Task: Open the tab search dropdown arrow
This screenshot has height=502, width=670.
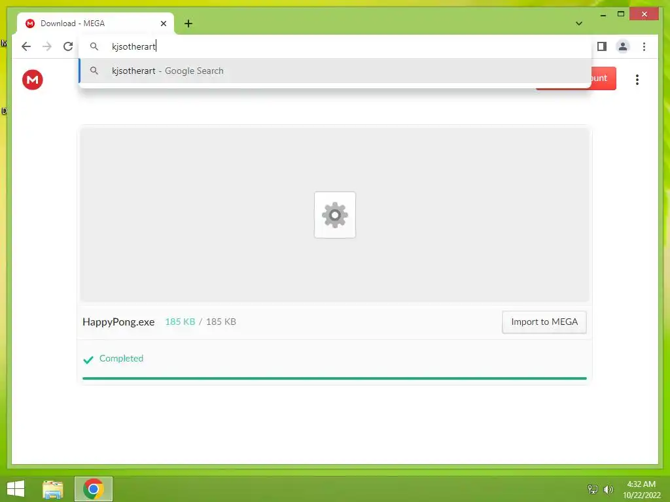Action: (579, 24)
